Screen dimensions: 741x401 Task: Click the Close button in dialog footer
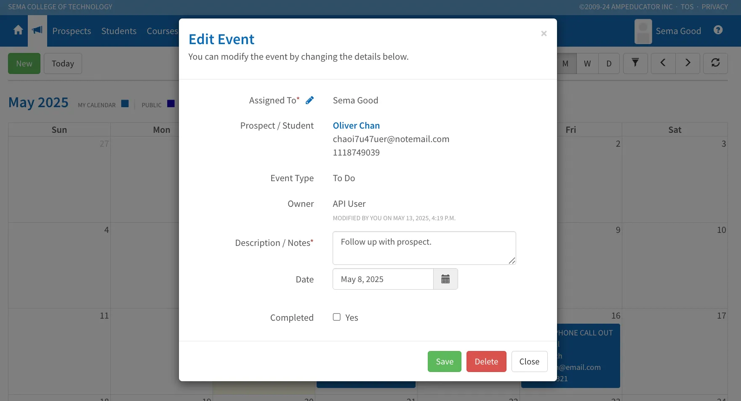click(529, 361)
